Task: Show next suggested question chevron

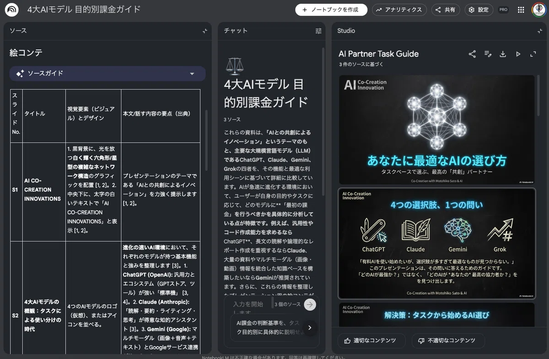Action: click(x=310, y=327)
